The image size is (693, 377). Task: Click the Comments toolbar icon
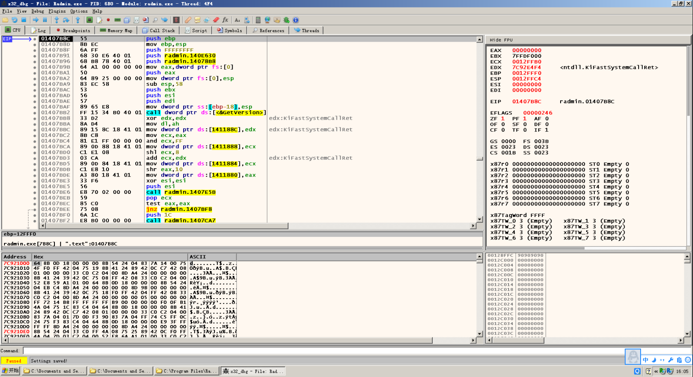click(x=197, y=20)
